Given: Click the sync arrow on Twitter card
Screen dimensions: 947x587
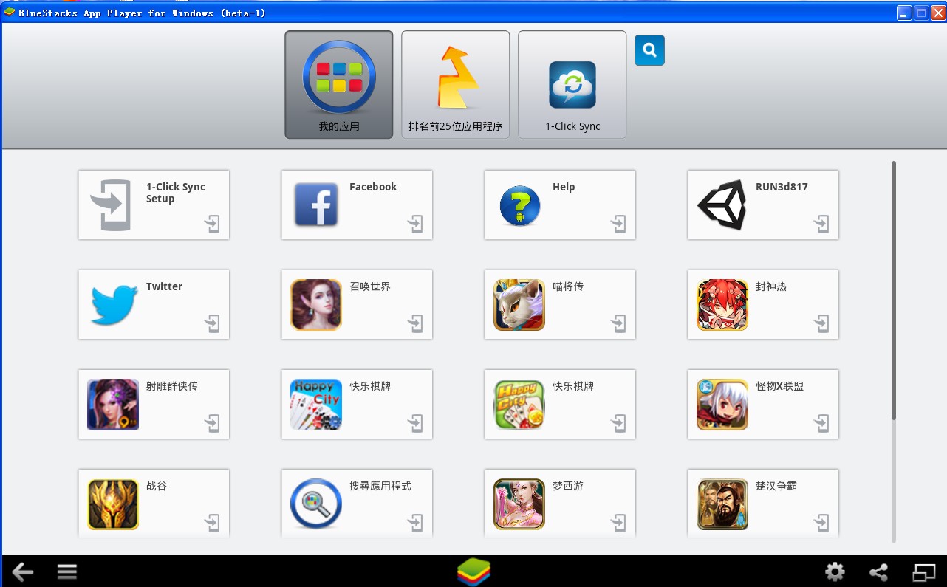Looking at the screenshot, I should coord(212,323).
